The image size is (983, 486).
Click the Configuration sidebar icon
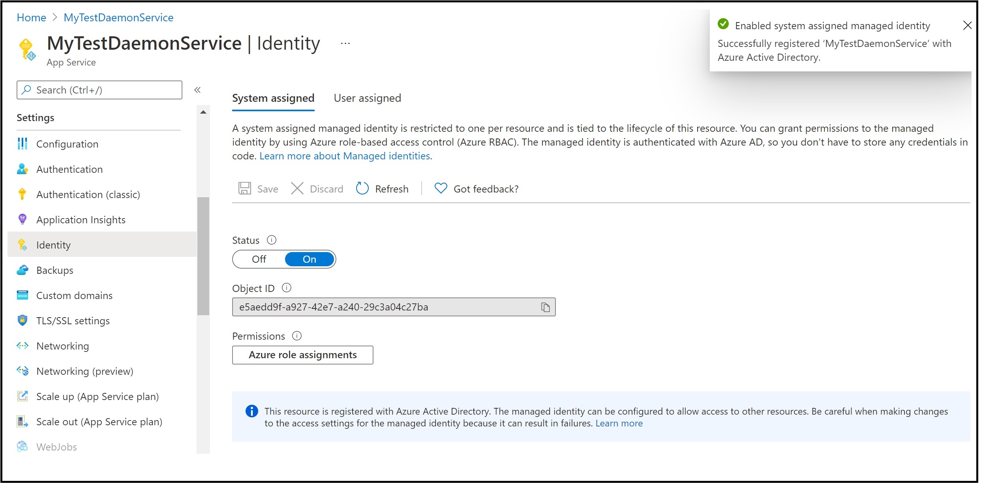23,144
